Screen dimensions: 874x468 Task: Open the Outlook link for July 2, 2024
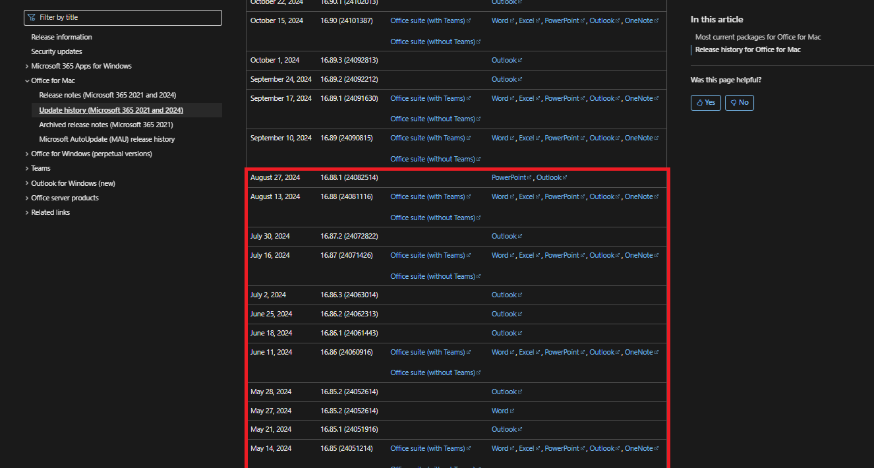(x=507, y=295)
